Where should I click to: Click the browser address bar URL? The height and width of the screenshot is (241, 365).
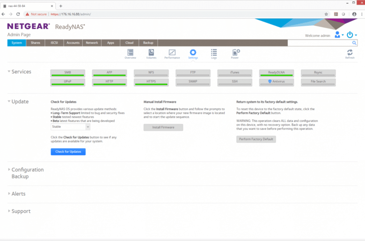click(x=71, y=14)
